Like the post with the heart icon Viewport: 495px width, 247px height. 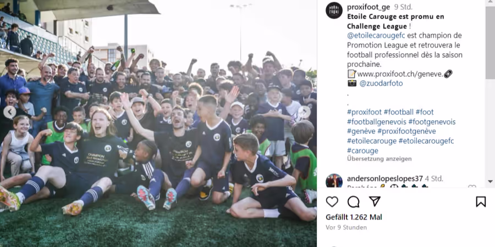click(x=332, y=201)
